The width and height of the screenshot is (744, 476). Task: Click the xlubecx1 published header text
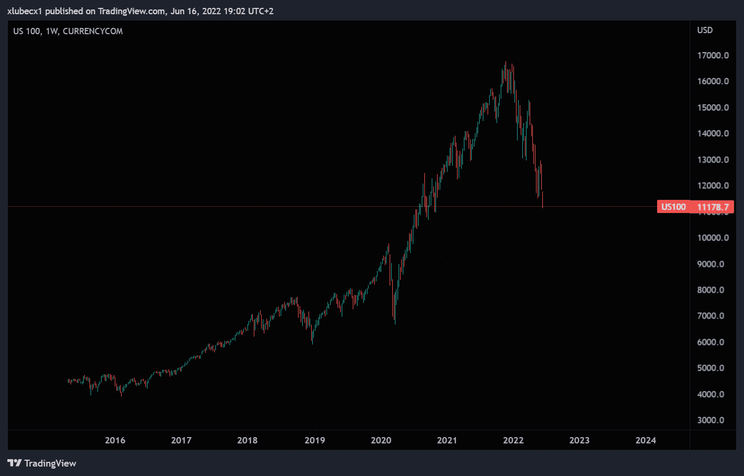[140, 11]
